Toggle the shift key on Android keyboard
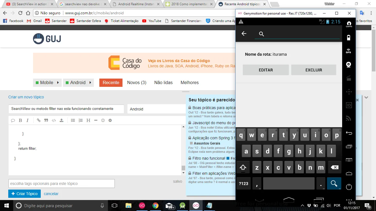This screenshot has width=376, height=211. 243,167
